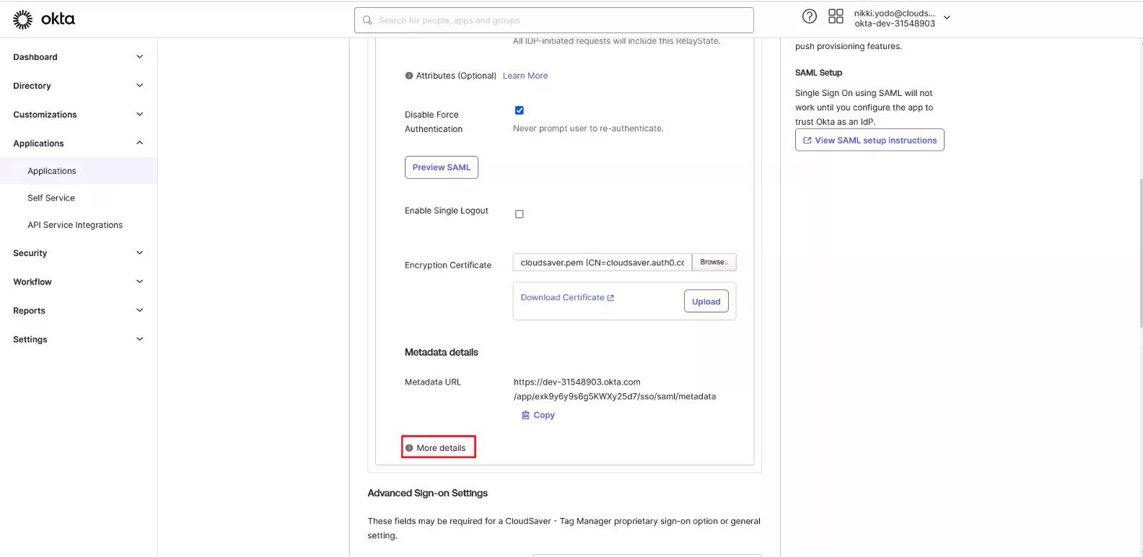Click the Preview SAML button
Image resolution: width=1143 pixels, height=557 pixels.
click(x=441, y=167)
